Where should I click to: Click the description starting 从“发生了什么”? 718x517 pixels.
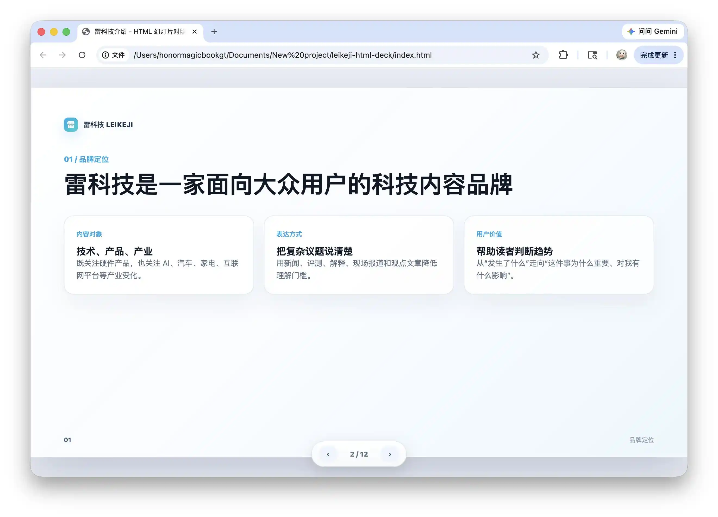click(558, 269)
